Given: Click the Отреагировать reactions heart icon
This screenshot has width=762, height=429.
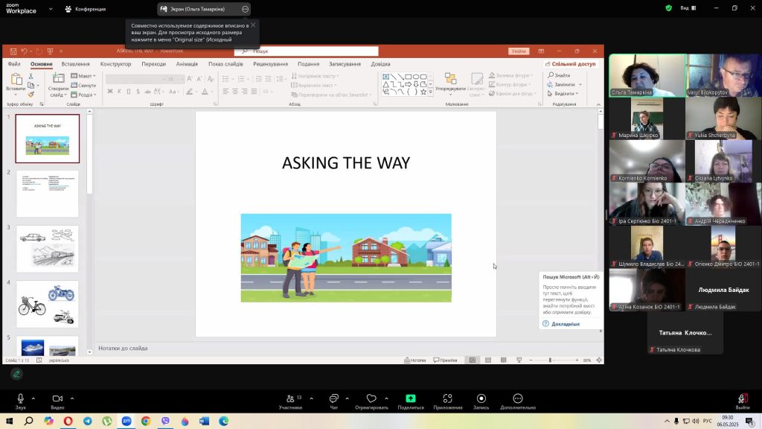Looking at the screenshot, I should click(x=371, y=398).
